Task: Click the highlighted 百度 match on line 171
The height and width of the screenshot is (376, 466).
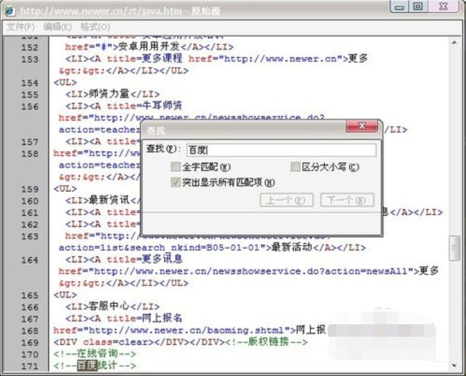Action: coord(87,366)
